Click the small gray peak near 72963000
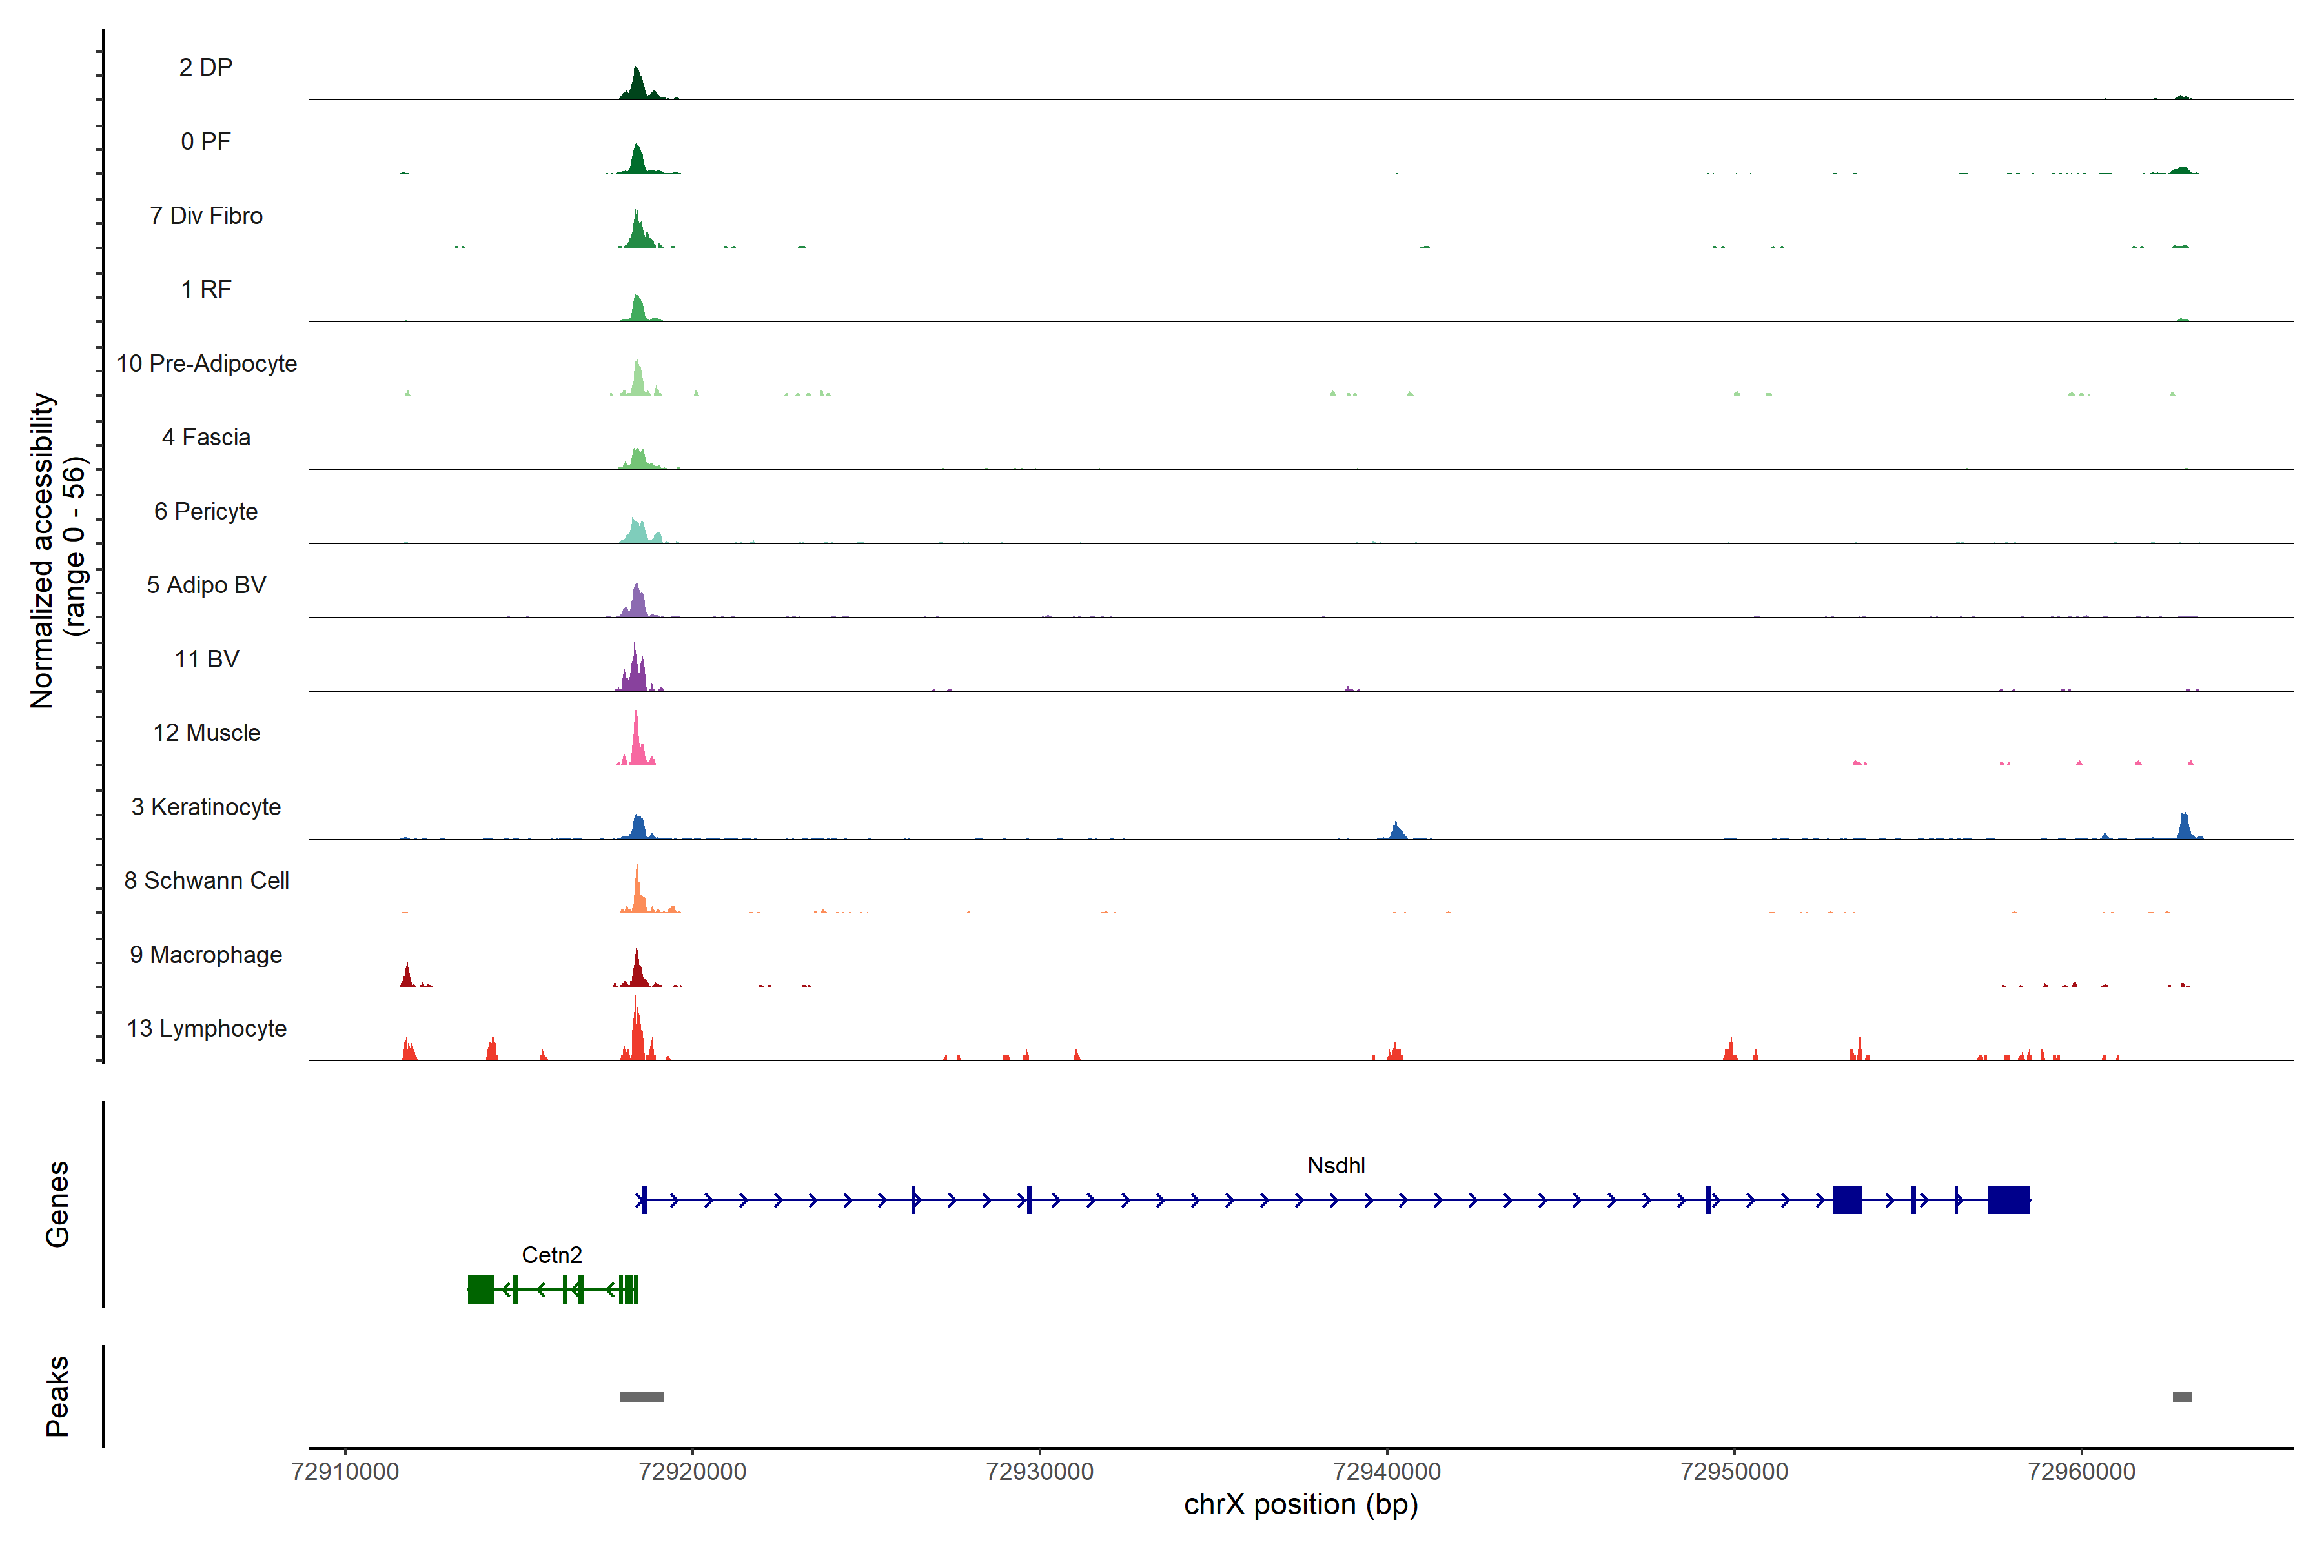The width and height of the screenshot is (2324, 1549). click(x=2182, y=1397)
